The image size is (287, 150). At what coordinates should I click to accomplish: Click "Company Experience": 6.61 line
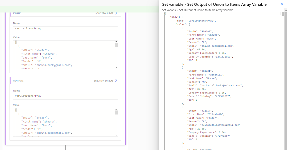click(206, 53)
